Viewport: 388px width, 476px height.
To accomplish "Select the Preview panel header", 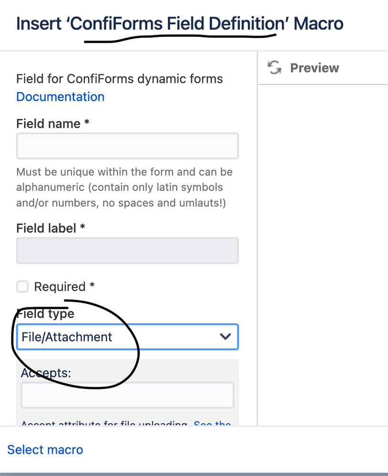I will click(314, 68).
